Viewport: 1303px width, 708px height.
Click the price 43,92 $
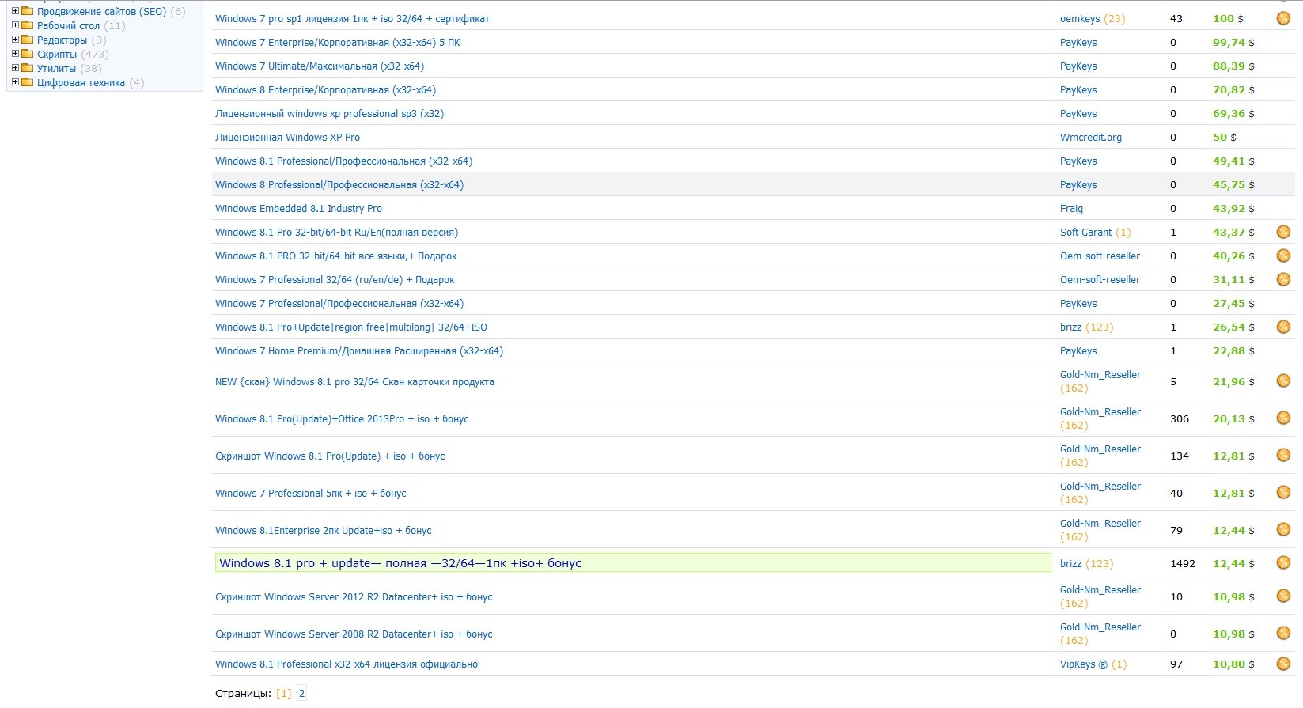[1233, 208]
